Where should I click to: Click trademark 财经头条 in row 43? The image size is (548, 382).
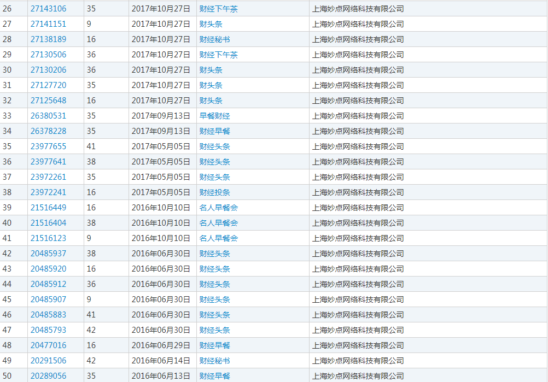pos(214,269)
